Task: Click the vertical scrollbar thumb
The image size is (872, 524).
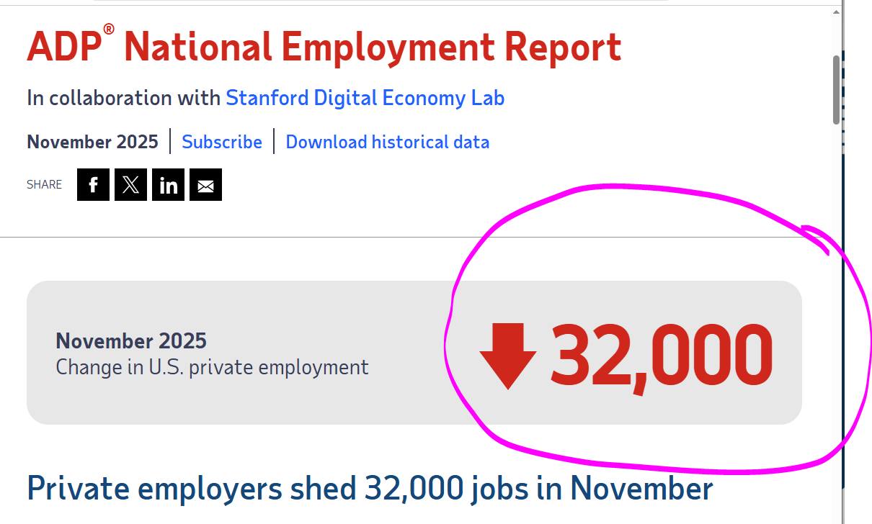Action: point(837,89)
